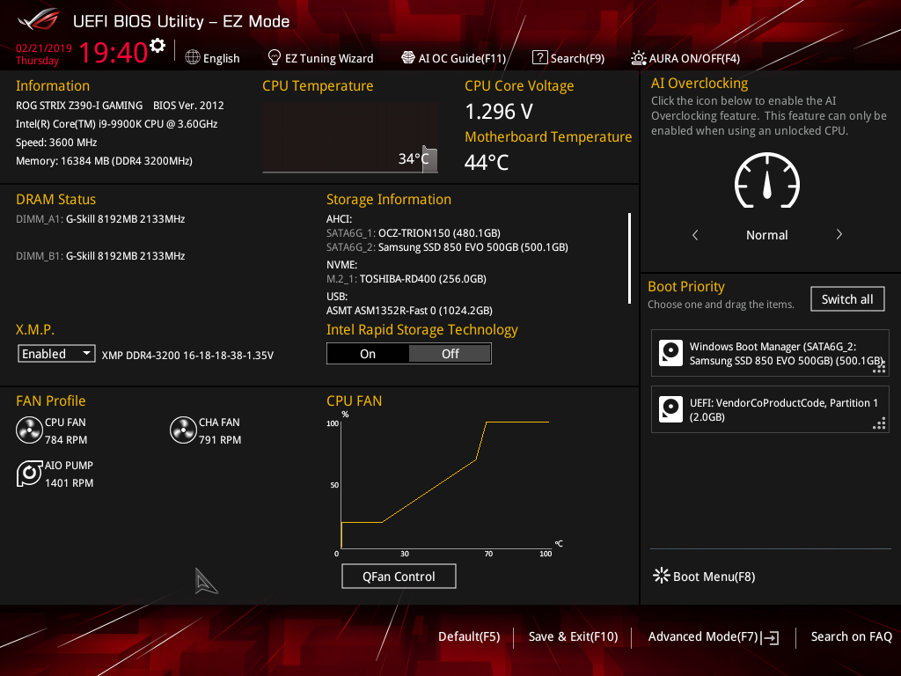Click the Search question mark icon
Image resolution: width=901 pixels, height=676 pixels.
(x=539, y=57)
